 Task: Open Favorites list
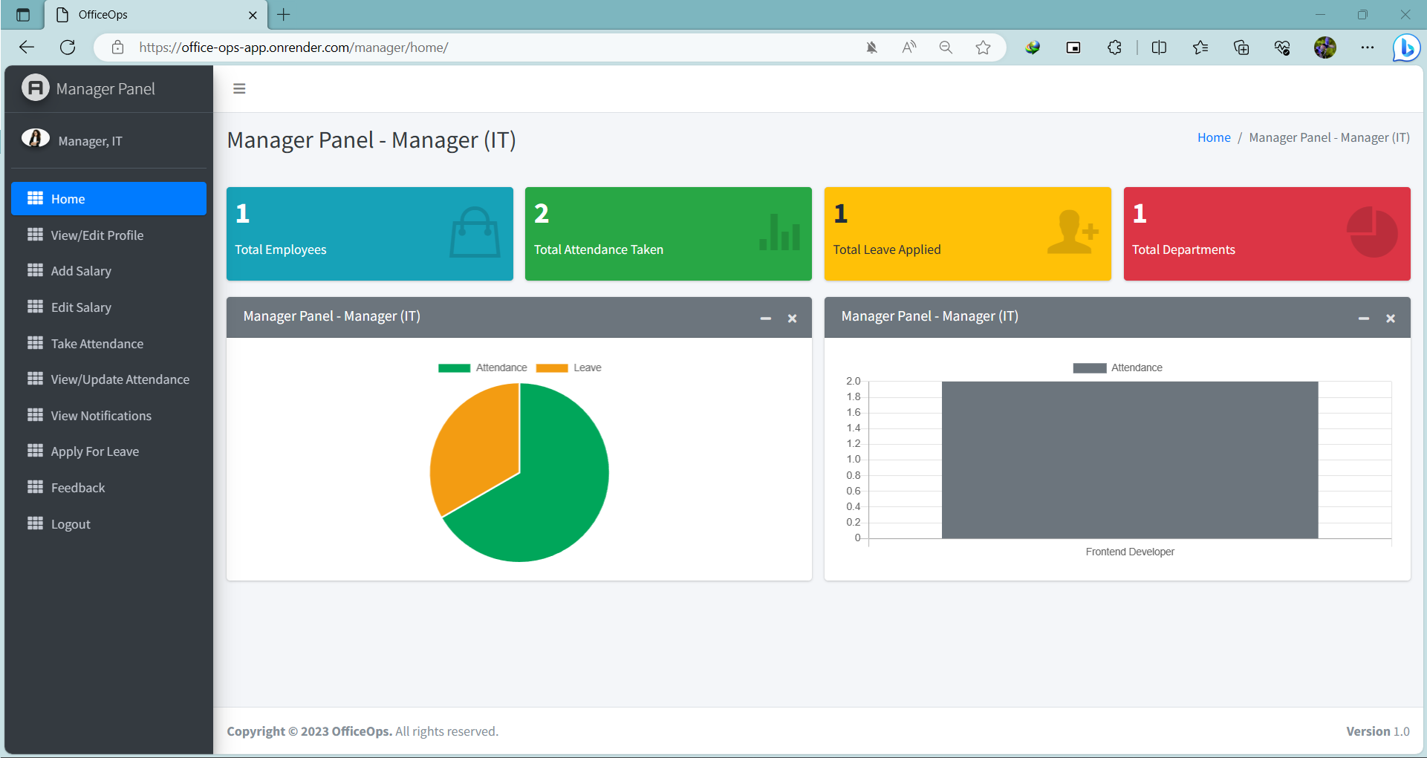coord(1200,48)
